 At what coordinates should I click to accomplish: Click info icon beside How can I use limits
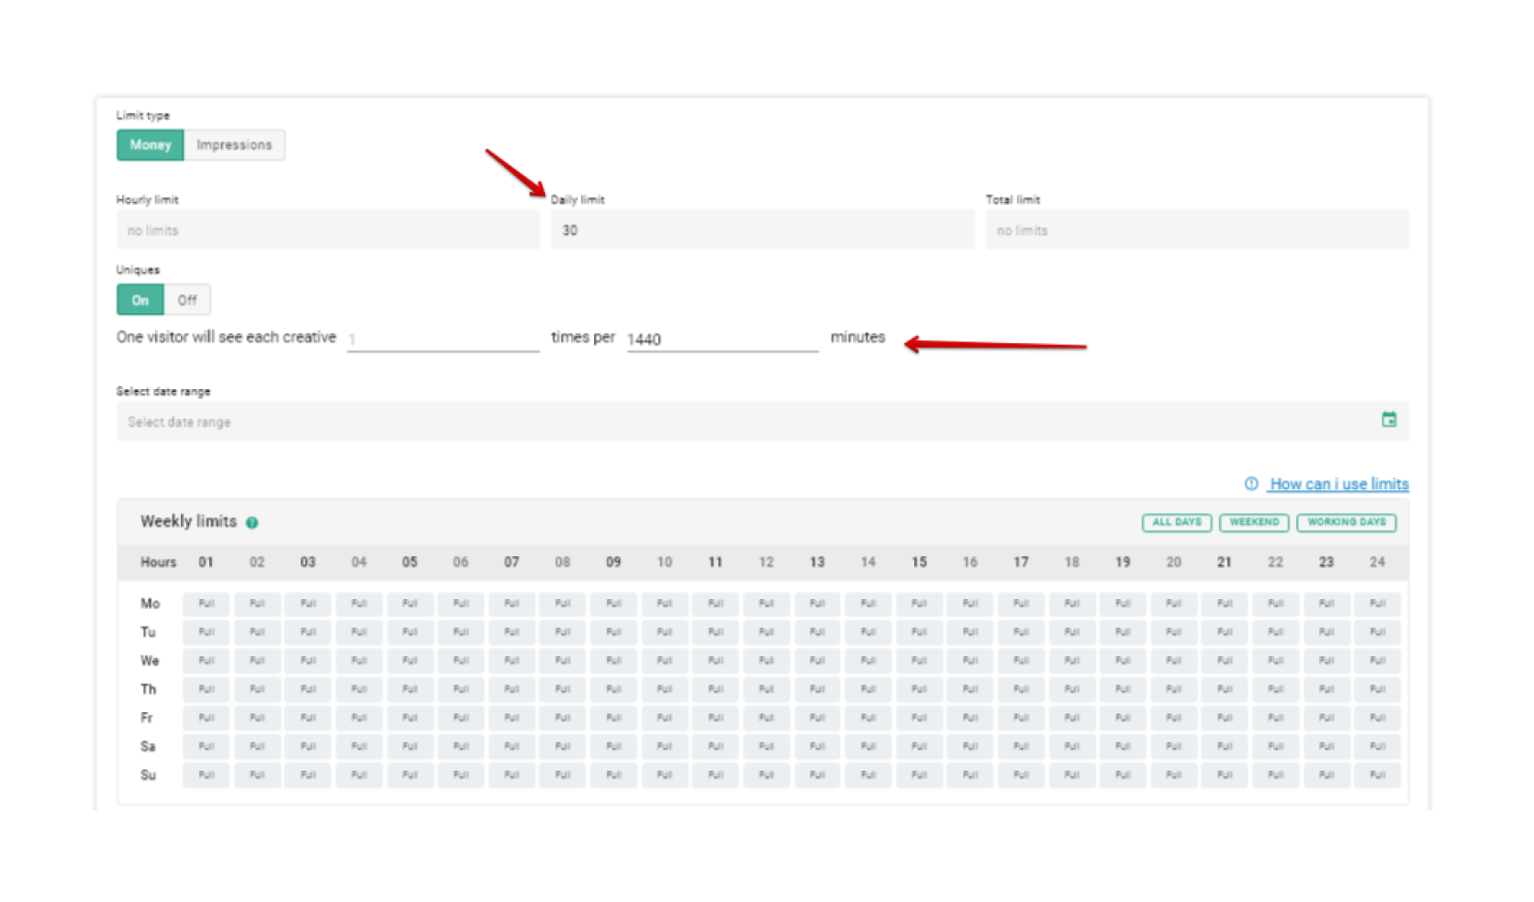[x=1250, y=484]
